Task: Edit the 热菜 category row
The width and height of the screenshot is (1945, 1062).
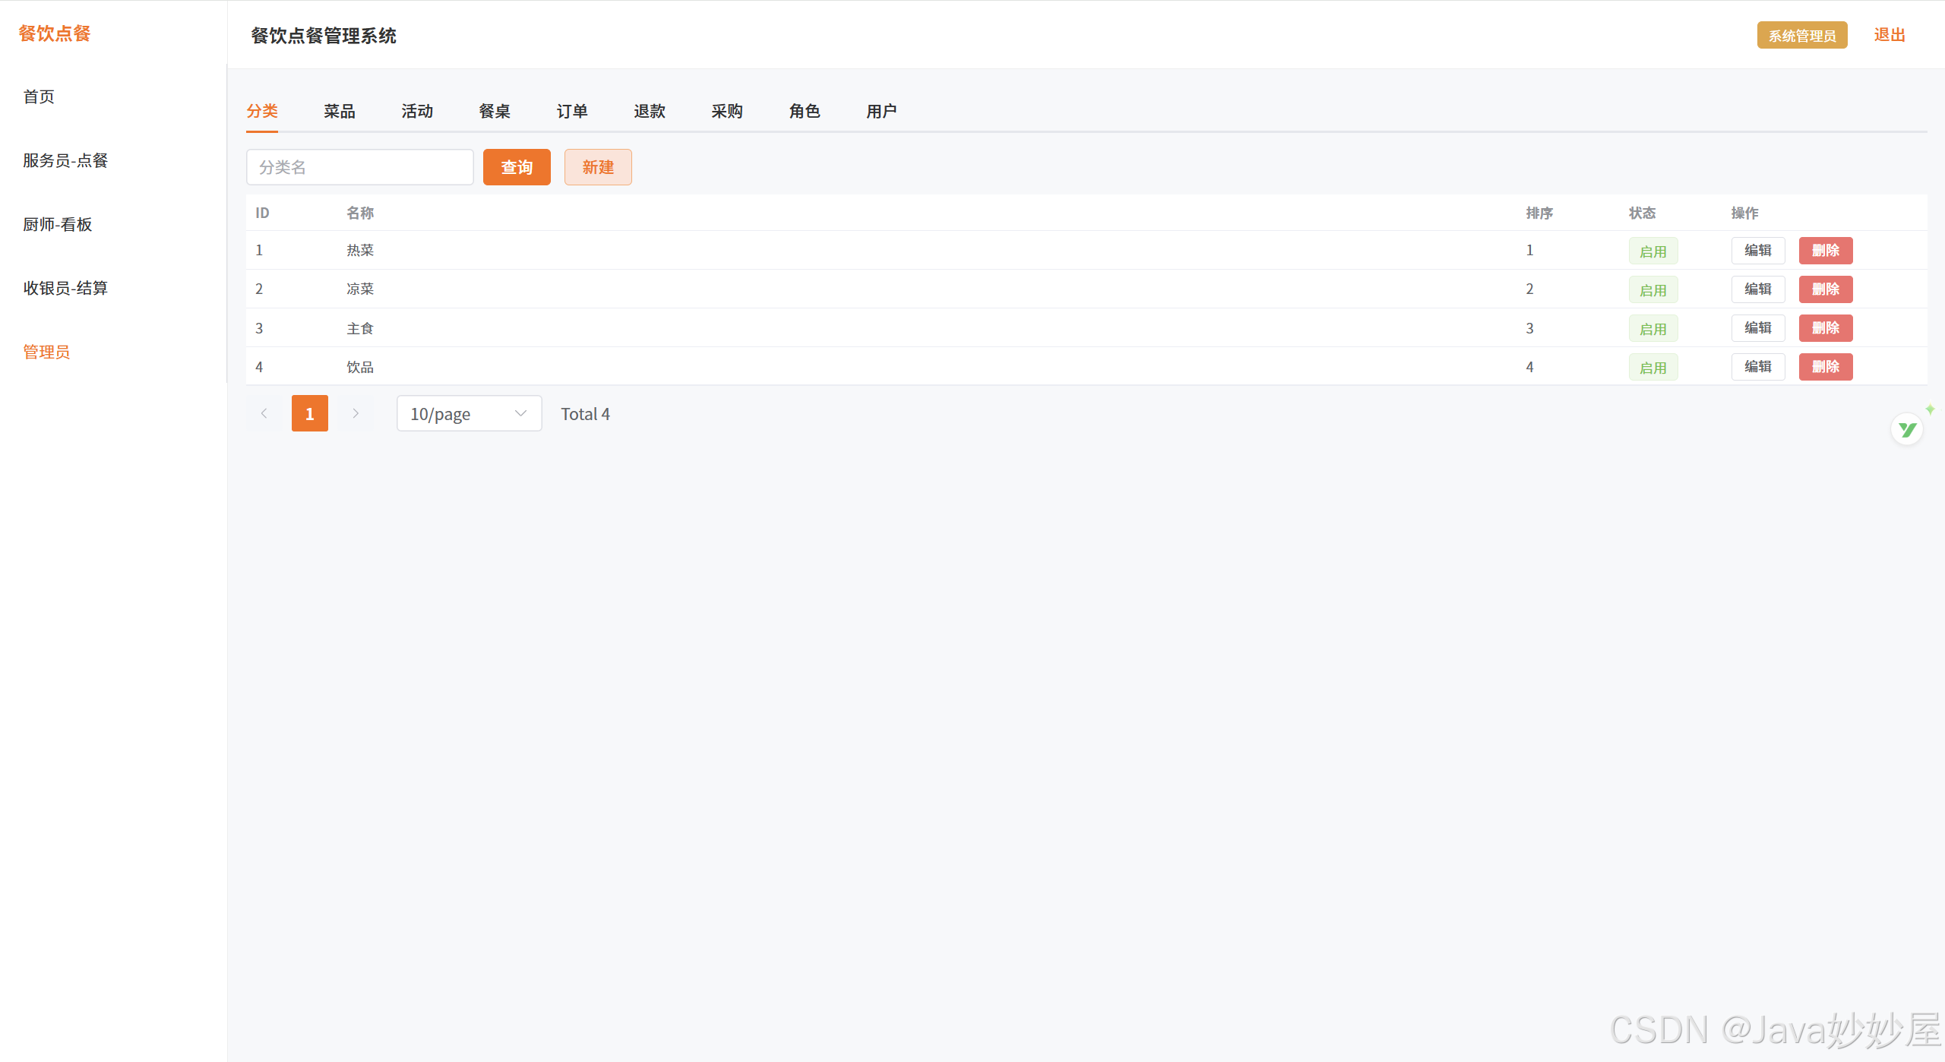Action: pos(1757,251)
